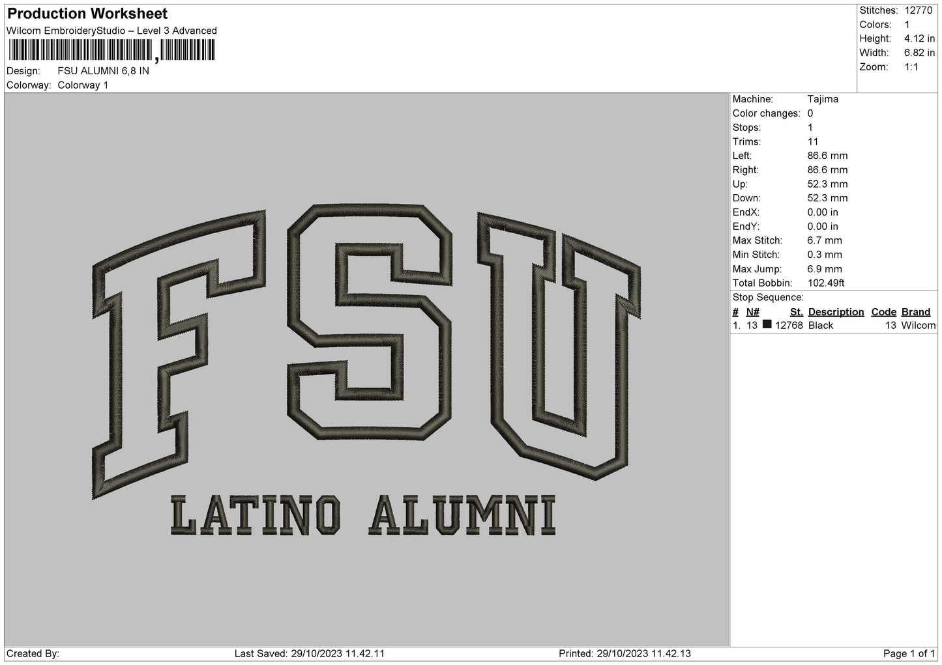
Task: Click the FSU embroidery design preview
Action: point(366,369)
